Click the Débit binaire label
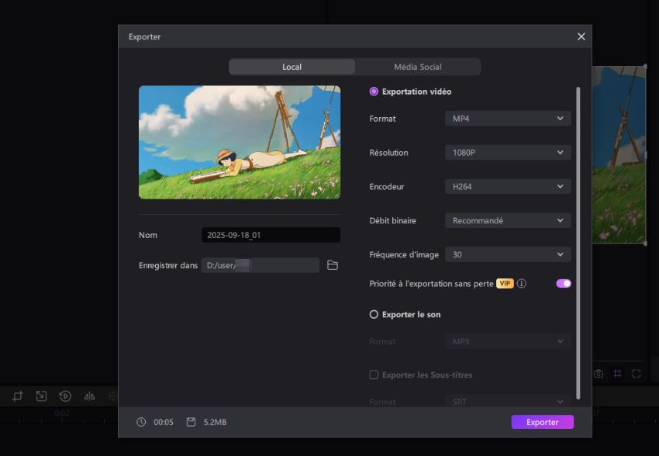 tap(392, 221)
